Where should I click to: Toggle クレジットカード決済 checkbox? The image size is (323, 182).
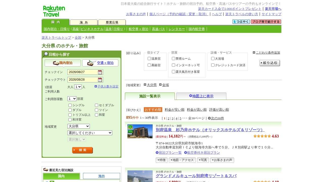(x=213, y=65)
